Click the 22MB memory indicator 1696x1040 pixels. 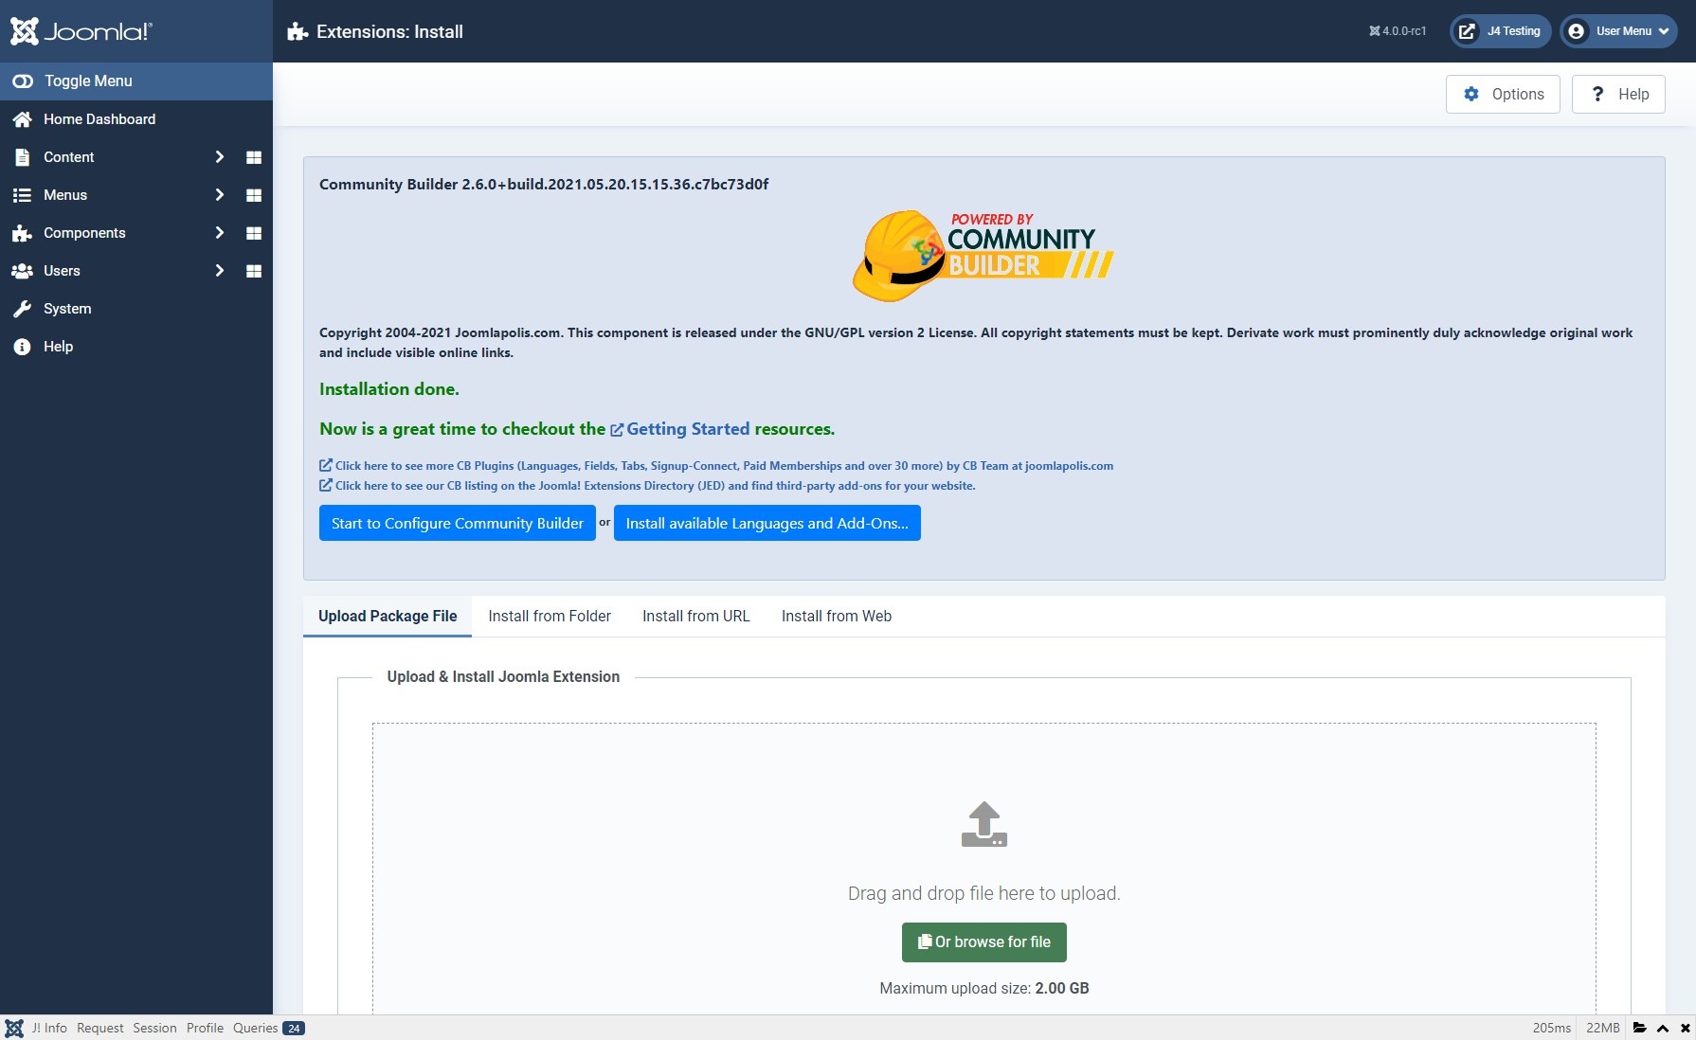pyautogui.click(x=1603, y=1028)
